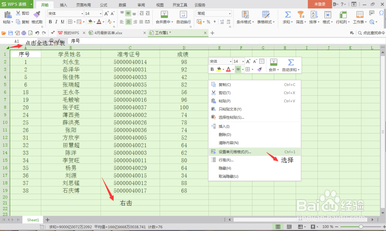Click the new document tab plus button
Image resolution: width=386 pixels, height=231 pixels.
tap(212, 33)
